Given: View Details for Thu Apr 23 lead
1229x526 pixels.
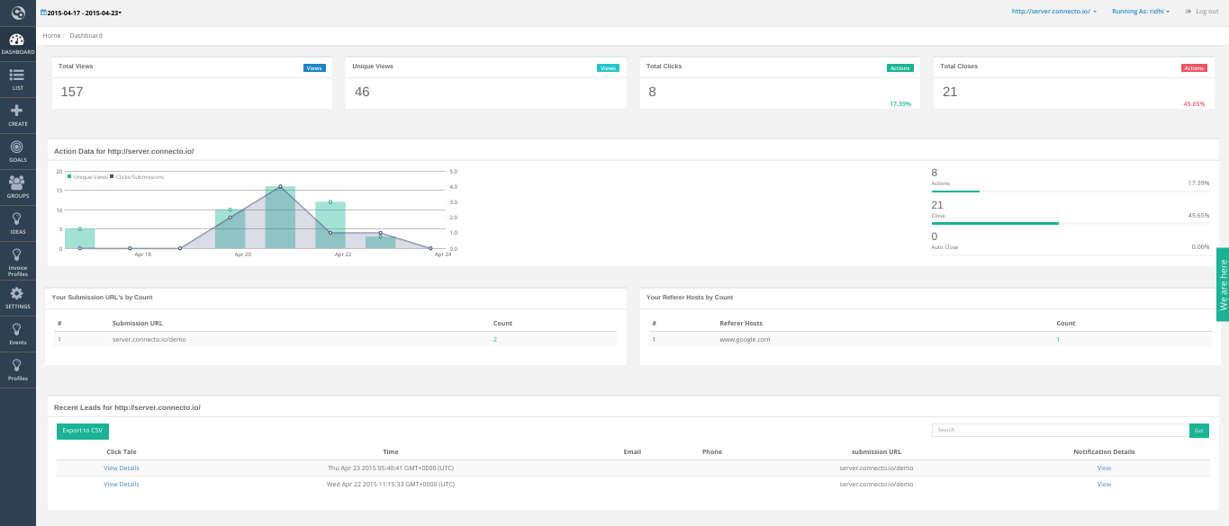Looking at the screenshot, I should pos(122,468).
